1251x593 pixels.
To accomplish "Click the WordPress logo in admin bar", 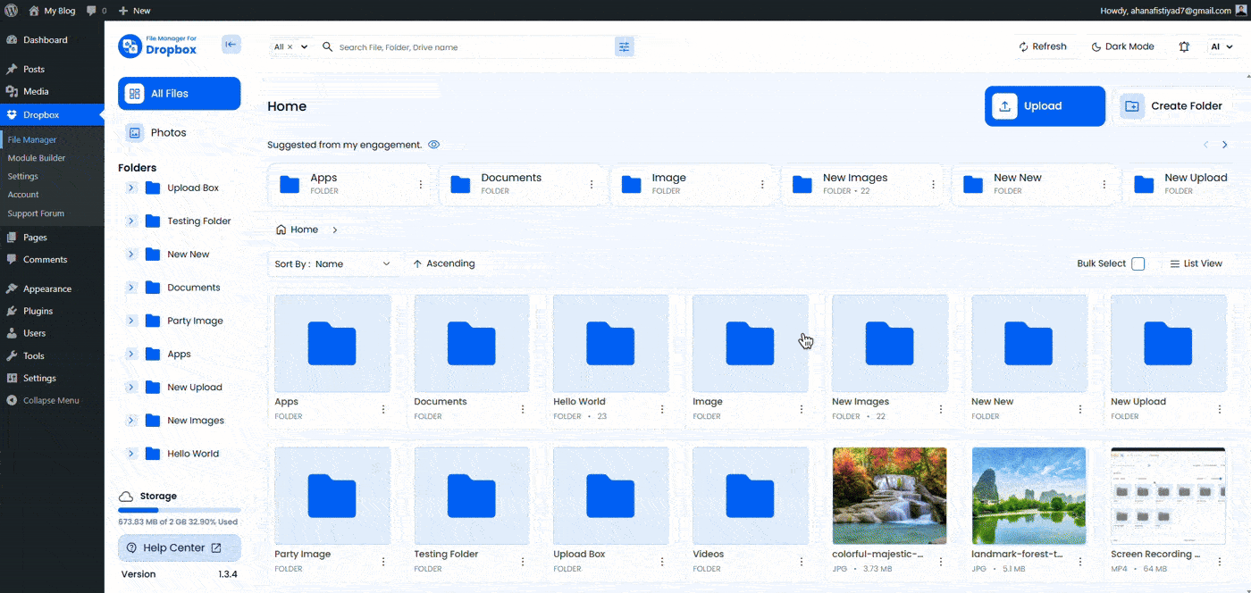I will coord(12,11).
